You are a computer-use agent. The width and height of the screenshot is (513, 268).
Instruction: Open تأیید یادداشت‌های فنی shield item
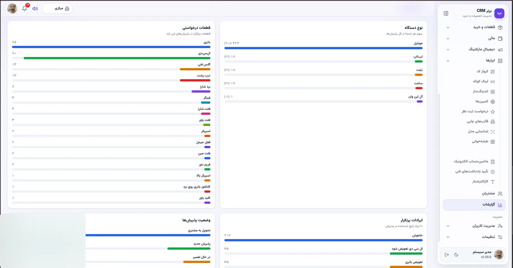(475, 172)
